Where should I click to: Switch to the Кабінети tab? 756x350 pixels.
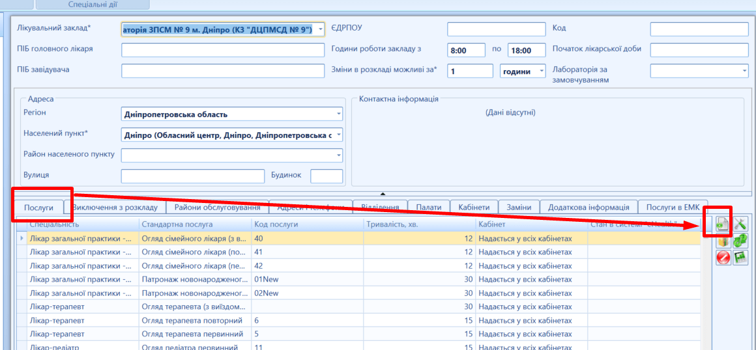click(x=474, y=207)
